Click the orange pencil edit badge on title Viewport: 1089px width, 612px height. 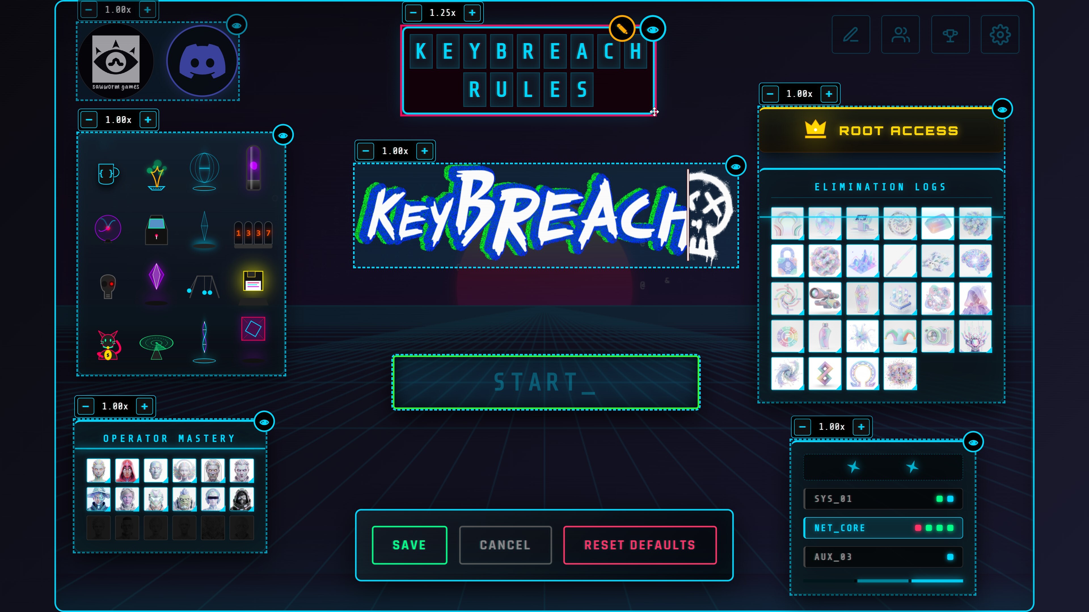point(622,29)
